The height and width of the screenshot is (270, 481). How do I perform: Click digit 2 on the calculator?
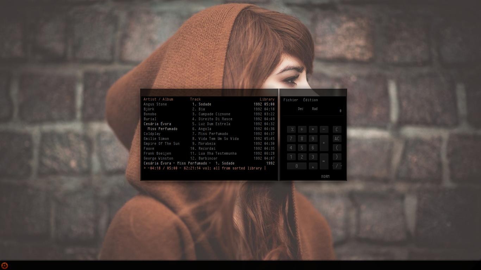pos(302,157)
